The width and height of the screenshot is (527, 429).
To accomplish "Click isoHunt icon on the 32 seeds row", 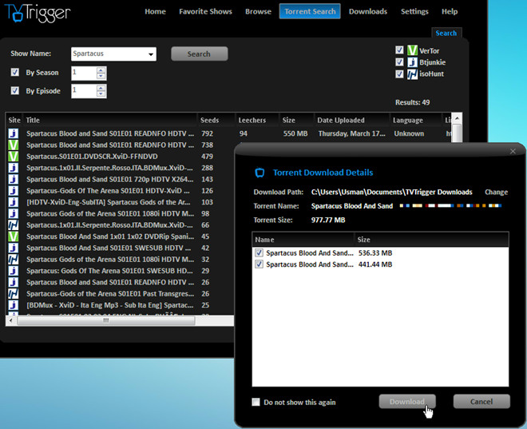I will pos(13,259).
